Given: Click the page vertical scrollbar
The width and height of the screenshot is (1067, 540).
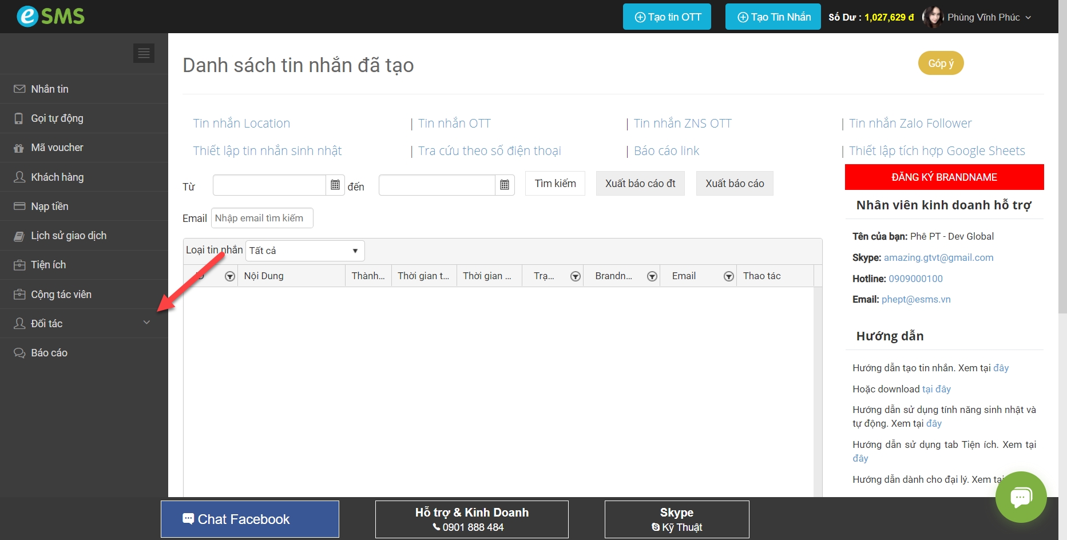Looking at the screenshot, I should click(1062, 172).
